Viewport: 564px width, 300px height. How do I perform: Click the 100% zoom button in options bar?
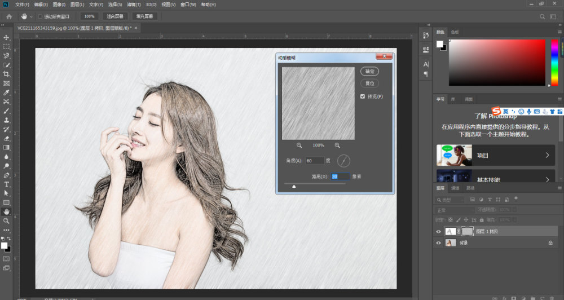pos(89,16)
